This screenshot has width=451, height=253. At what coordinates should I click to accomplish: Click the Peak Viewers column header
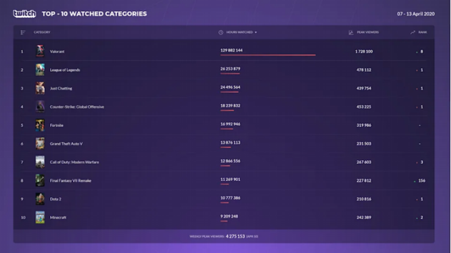coord(367,32)
